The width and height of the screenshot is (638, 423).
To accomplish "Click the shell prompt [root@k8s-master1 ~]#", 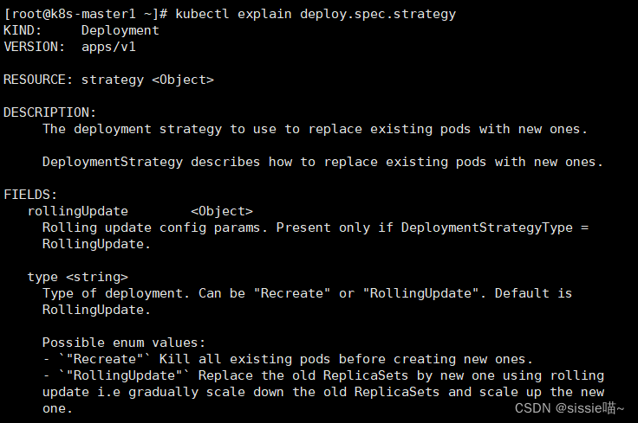I will 86,14.
